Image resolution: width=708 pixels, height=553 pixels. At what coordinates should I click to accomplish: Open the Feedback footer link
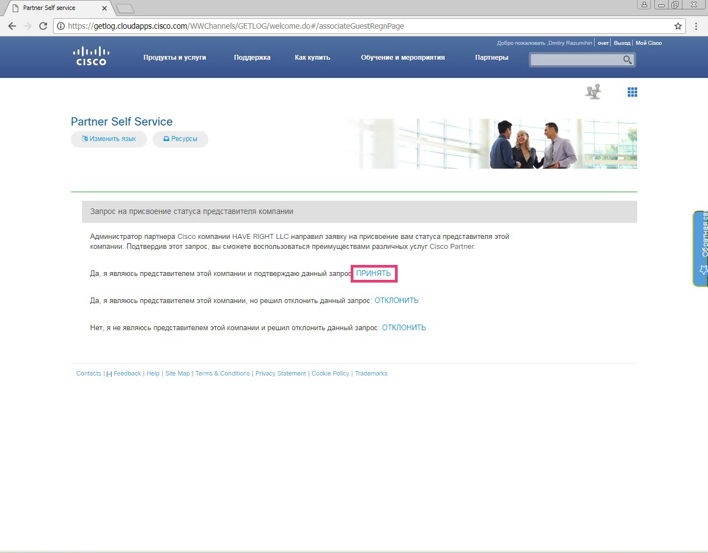127,373
